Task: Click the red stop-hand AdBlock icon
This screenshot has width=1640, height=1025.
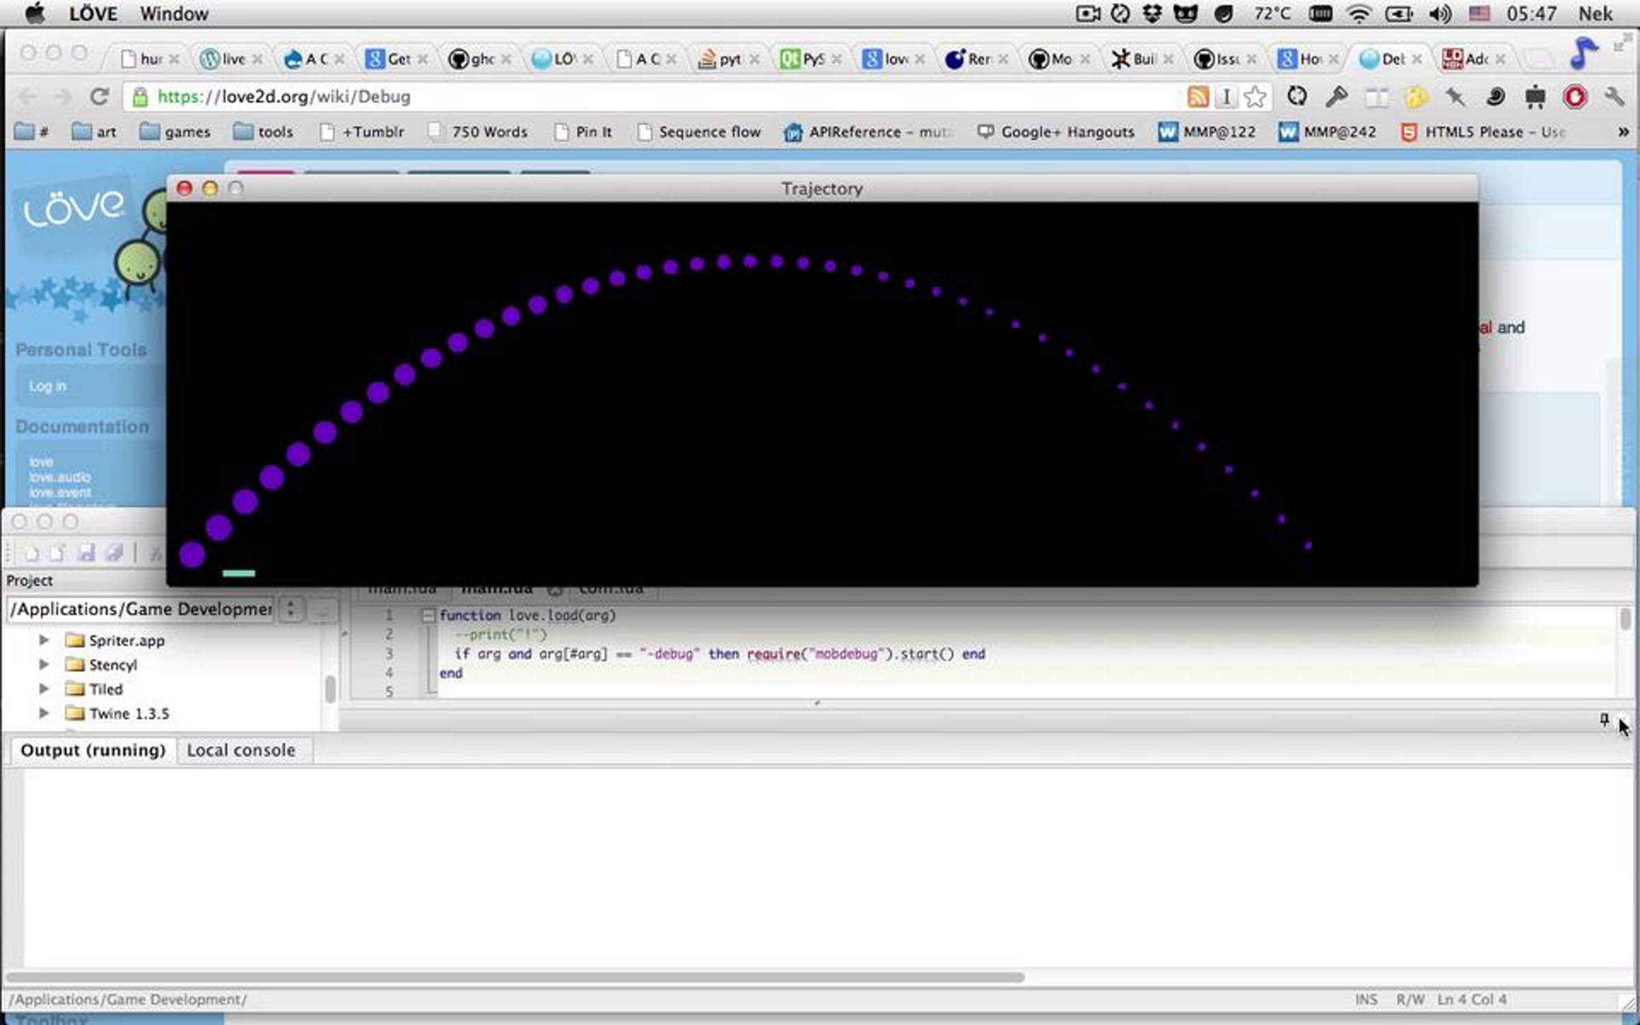Action: 1574,97
